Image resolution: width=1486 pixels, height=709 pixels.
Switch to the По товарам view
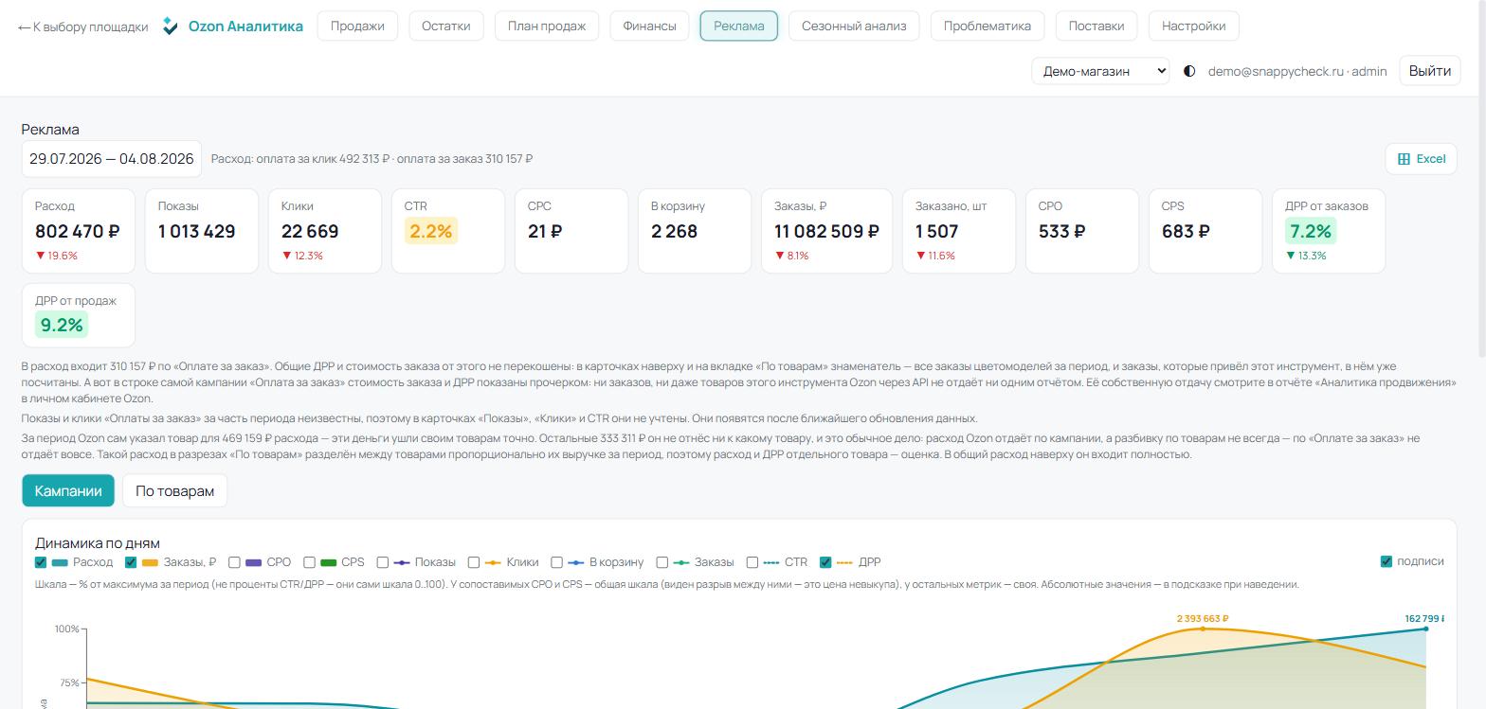(x=174, y=490)
